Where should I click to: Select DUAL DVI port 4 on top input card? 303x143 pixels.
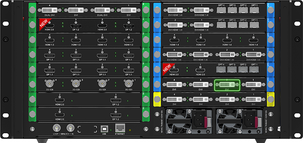(50, 10)
